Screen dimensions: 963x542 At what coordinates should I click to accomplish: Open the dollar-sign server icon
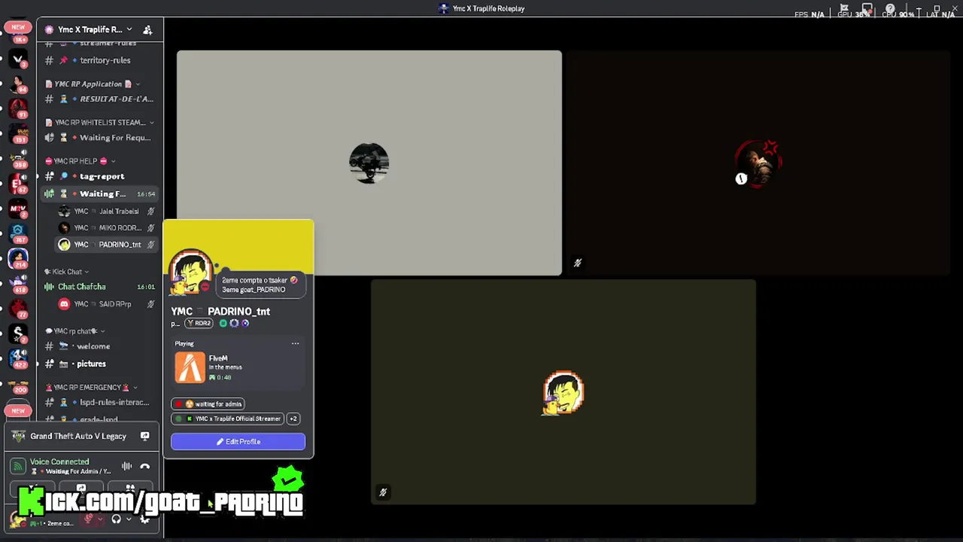point(18,333)
